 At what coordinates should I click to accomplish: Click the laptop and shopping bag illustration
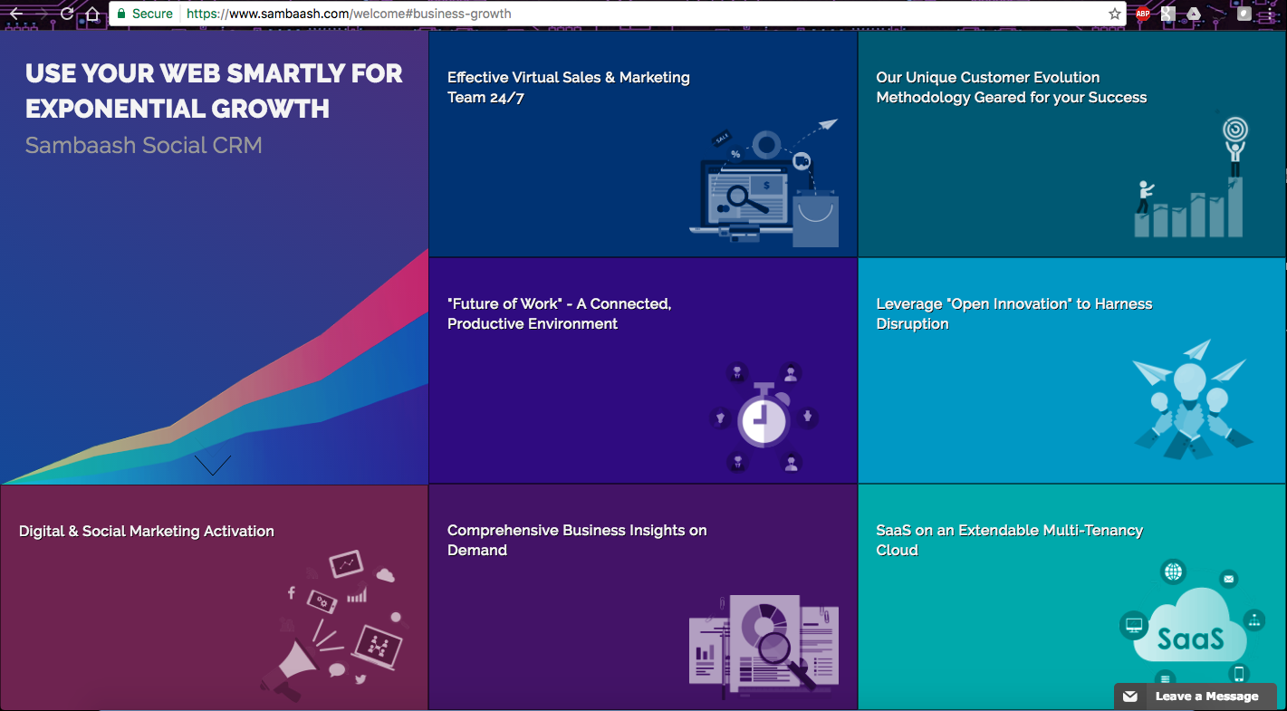coord(764,184)
